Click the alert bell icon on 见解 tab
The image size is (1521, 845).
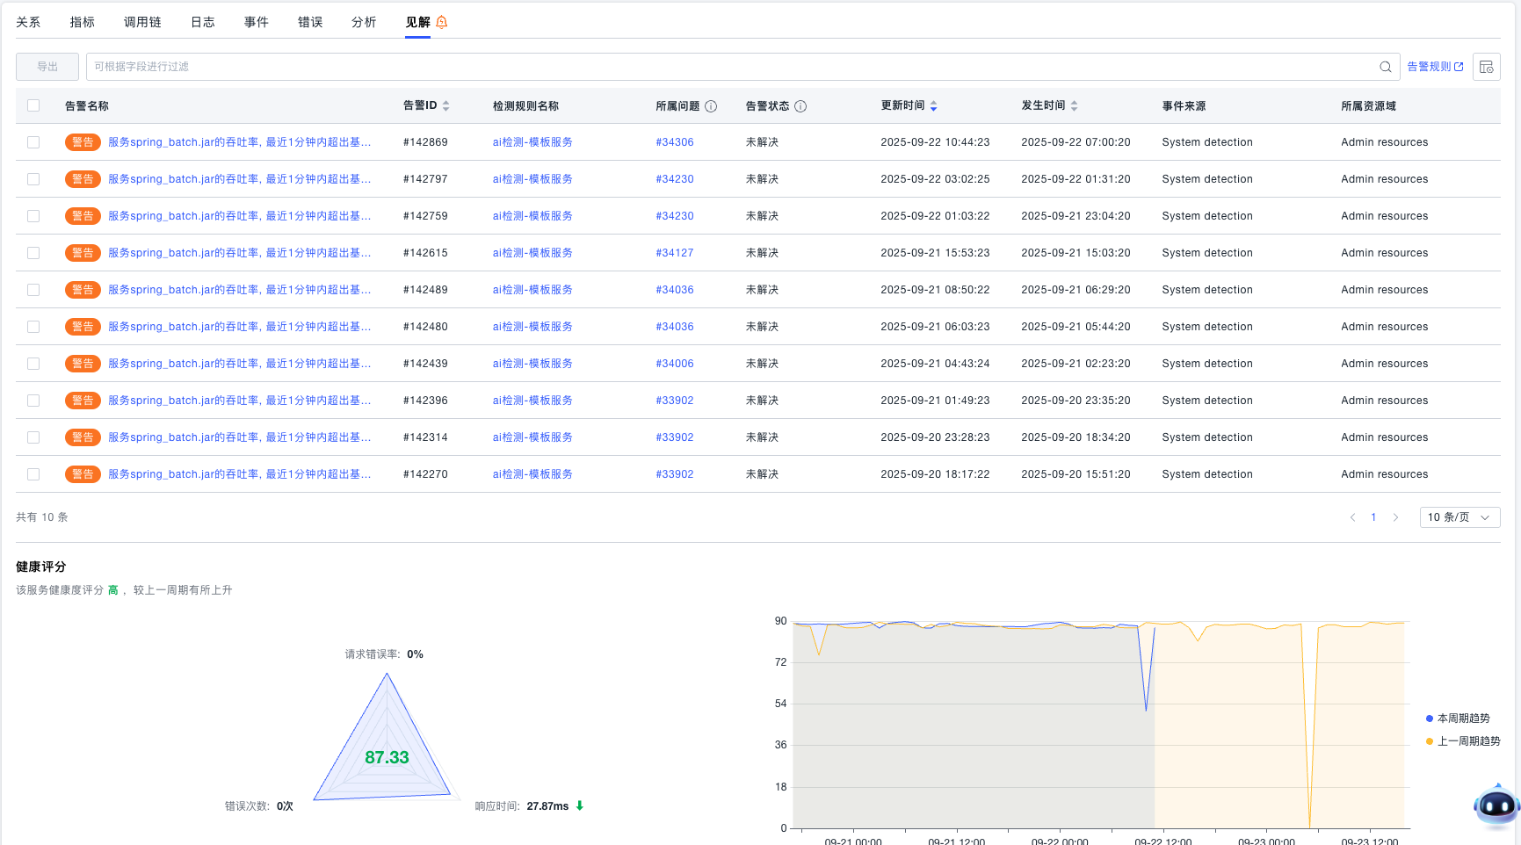(x=442, y=22)
